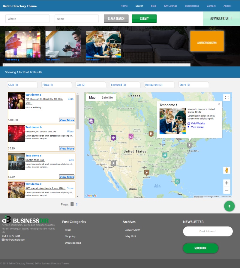Go to Submissions in the top menu
Screen dimensions: 240x268
tap(192, 6)
